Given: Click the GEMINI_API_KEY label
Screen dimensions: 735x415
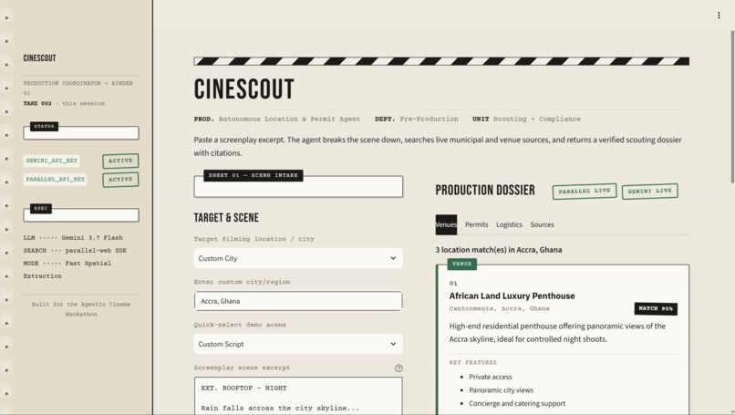Looking at the screenshot, I should tap(52, 161).
